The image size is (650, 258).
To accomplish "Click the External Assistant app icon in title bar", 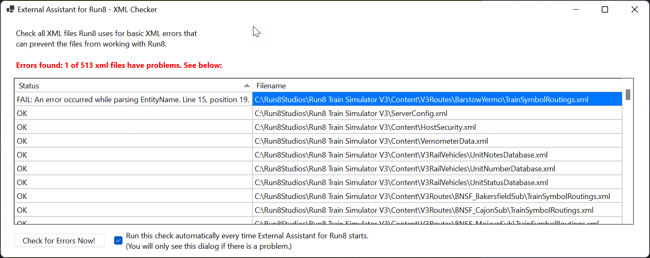I will 10,9.
